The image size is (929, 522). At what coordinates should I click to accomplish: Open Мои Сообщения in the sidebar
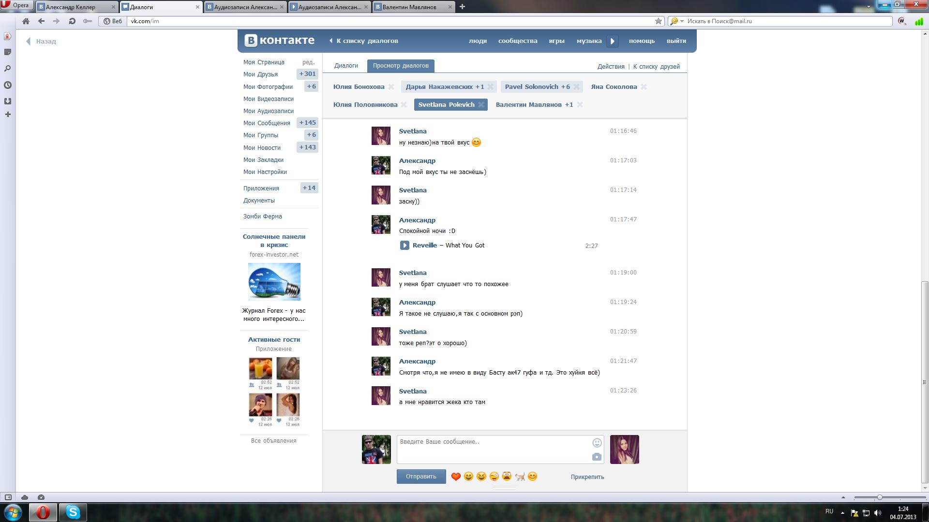tap(267, 123)
